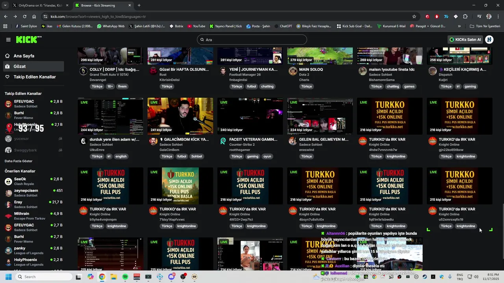Open the FACEIT VETERAN GAMIN... stream thumbnail
Screen dimensions: 504x283
[250, 116]
